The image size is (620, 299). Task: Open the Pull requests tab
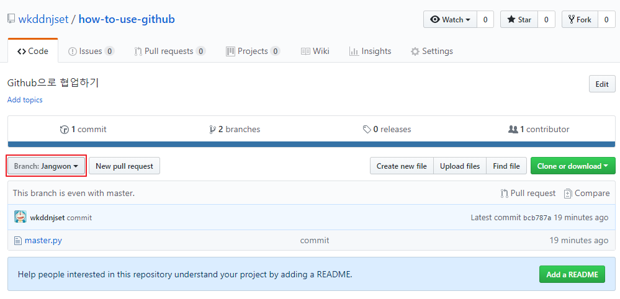point(170,51)
